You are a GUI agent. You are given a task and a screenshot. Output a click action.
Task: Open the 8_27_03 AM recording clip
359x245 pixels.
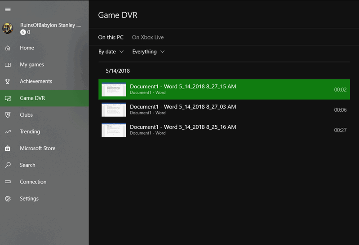pyautogui.click(x=224, y=109)
